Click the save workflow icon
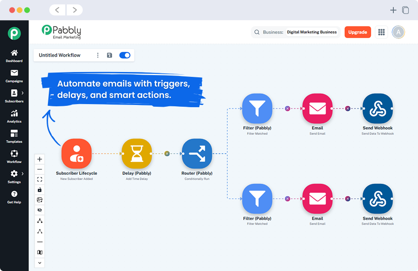Screen dimensions: 418x271 click(x=109, y=55)
